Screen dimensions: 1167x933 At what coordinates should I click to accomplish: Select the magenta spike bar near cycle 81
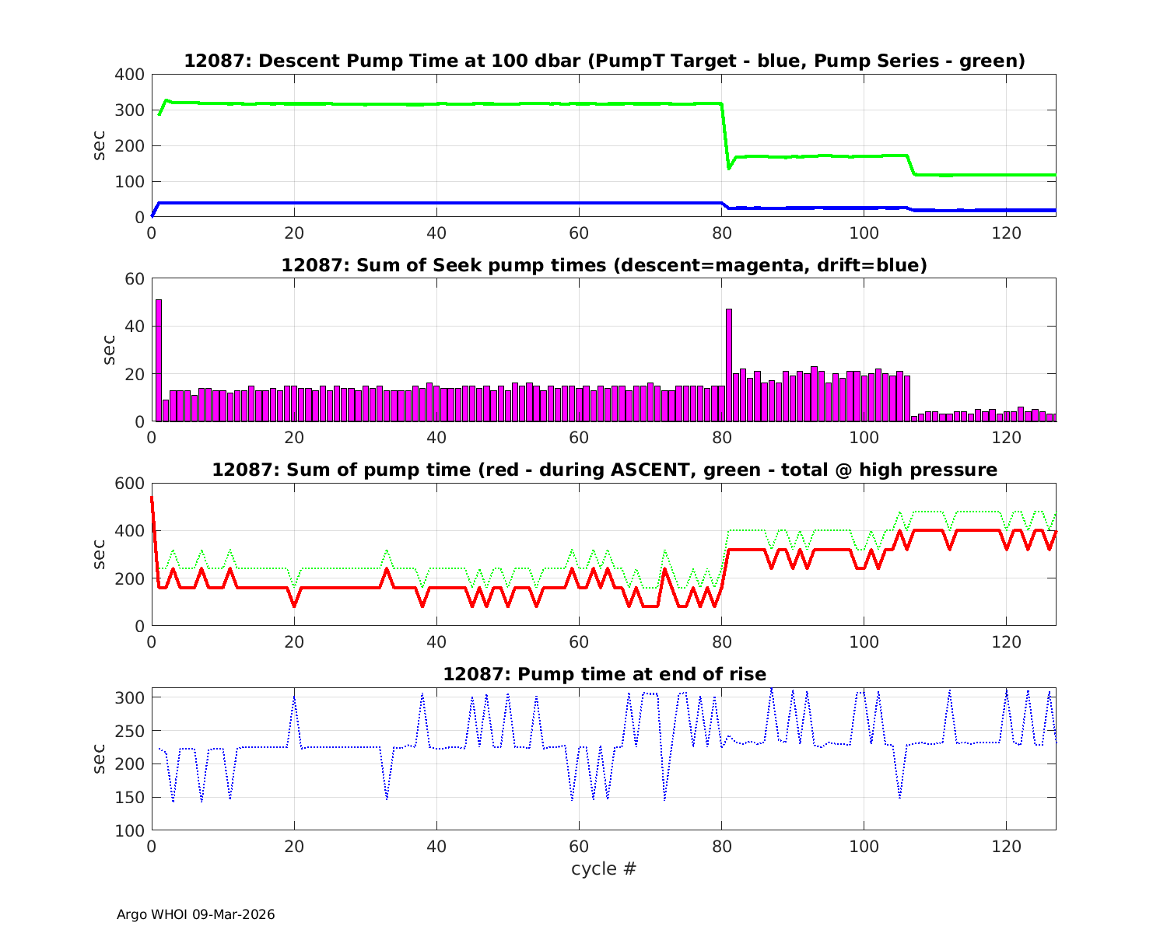click(729, 364)
